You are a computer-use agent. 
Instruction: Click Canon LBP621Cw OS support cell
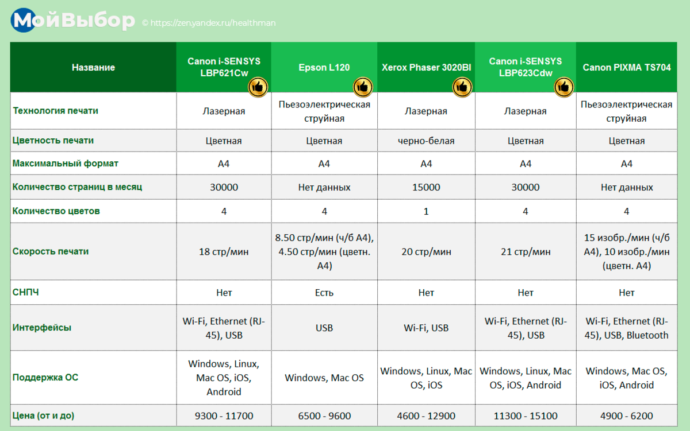click(x=224, y=378)
